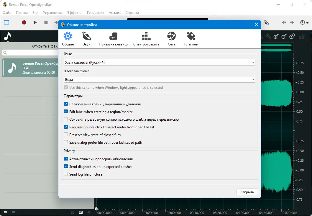Open the Файл menu
Image resolution: width=312 pixels, height=216 pixels.
pos(7,13)
